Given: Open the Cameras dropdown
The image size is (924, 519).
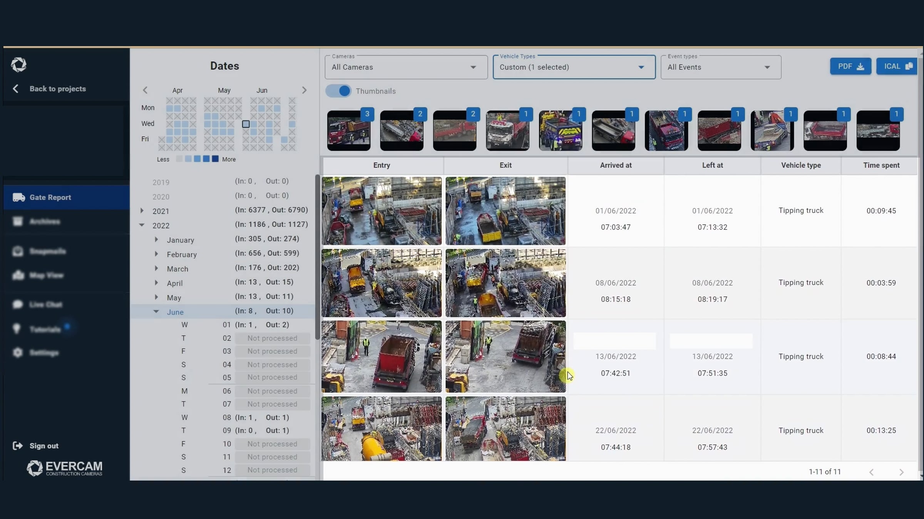Looking at the screenshot, I should click(406, 67).
